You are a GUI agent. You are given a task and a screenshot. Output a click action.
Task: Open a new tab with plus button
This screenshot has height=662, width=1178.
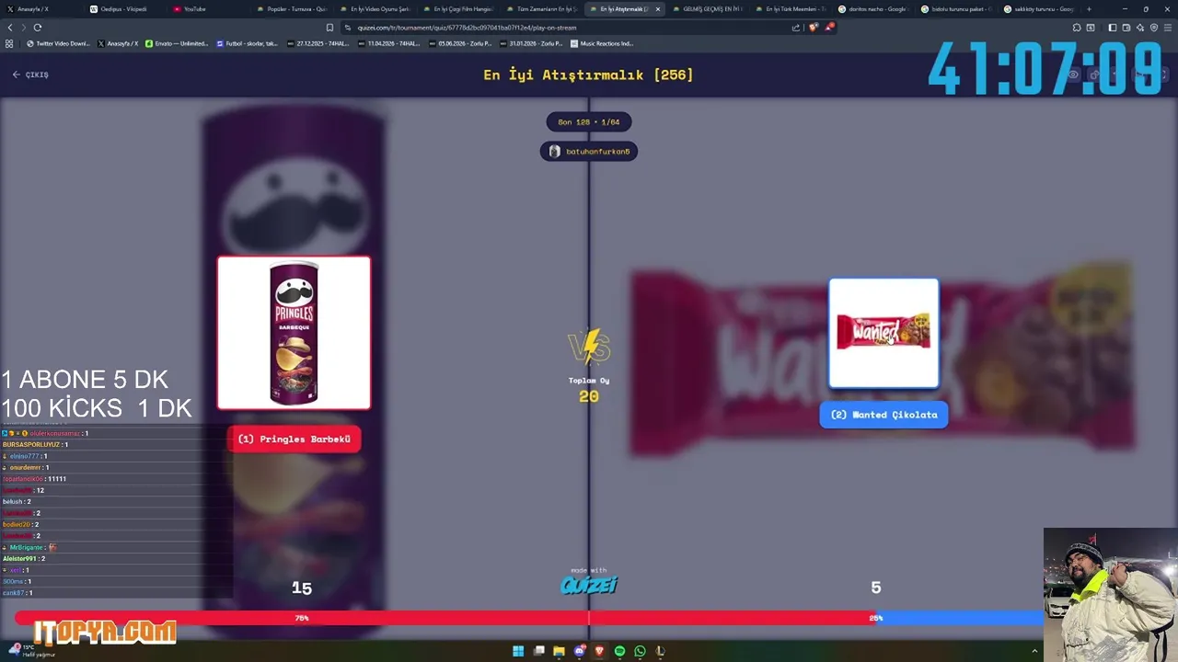point(1089,9)
